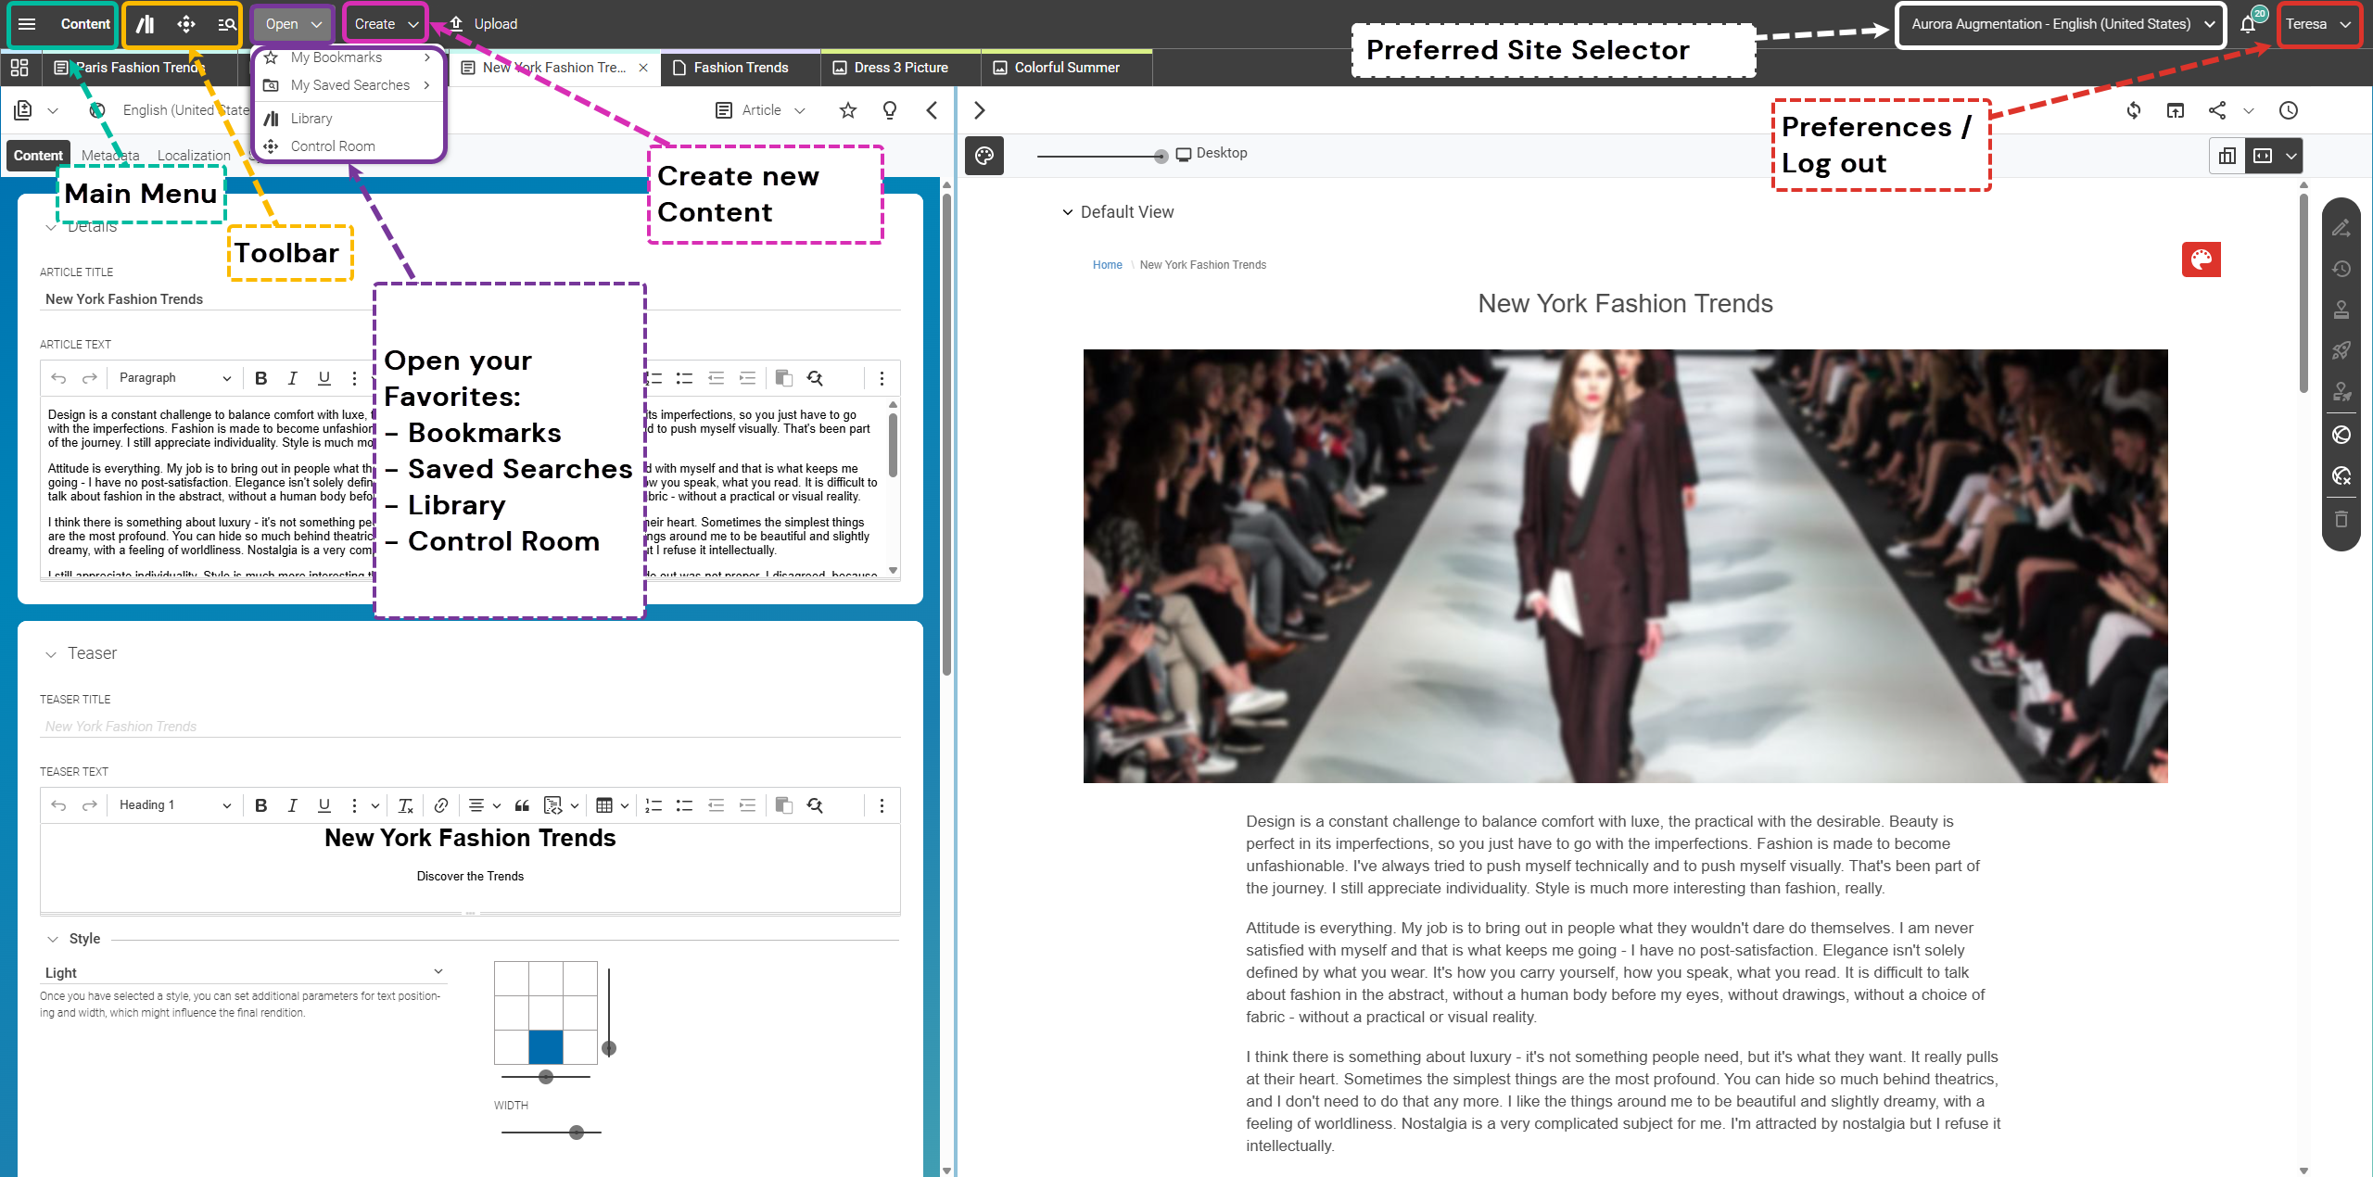
Task: Select Control Room from Open menu
Action: click(x=333, y=146)
